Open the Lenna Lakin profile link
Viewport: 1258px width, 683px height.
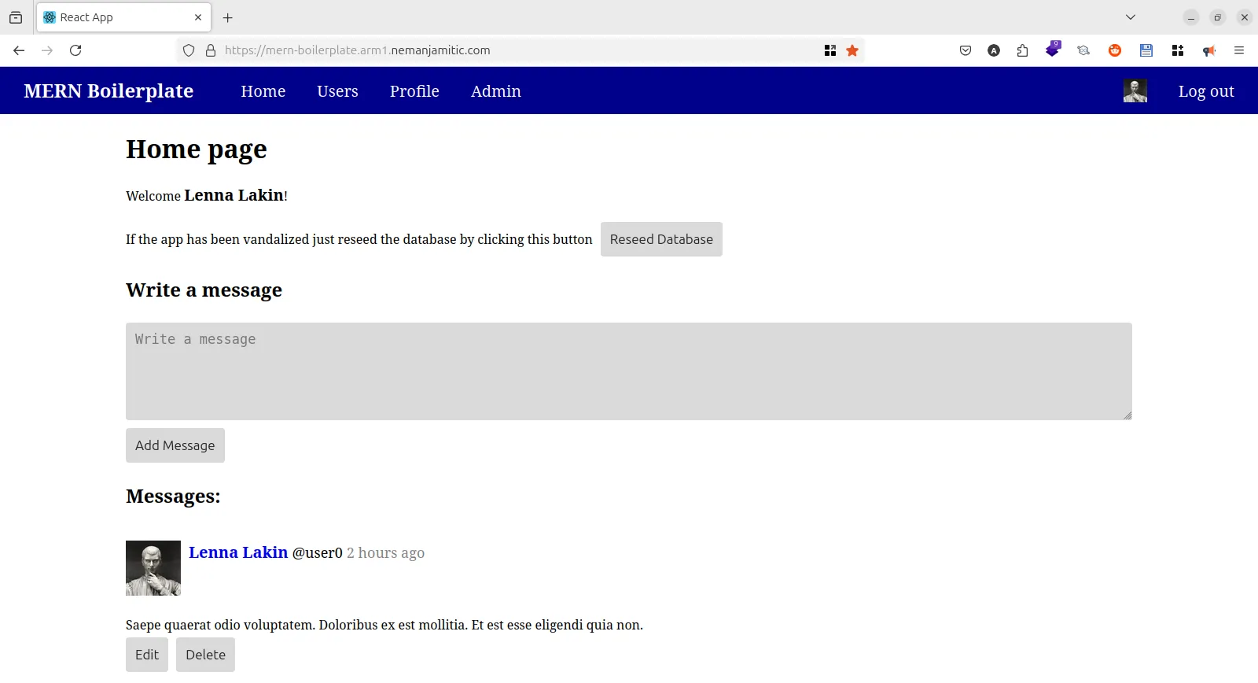click(238, 552)
